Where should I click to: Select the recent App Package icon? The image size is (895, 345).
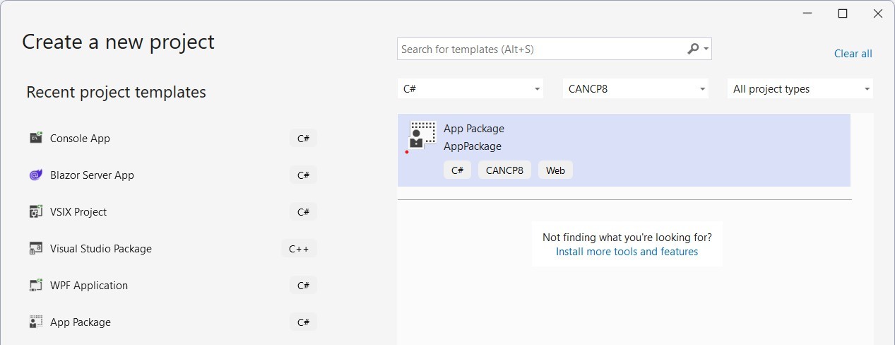pyautogui.click(x=36, y=322)
